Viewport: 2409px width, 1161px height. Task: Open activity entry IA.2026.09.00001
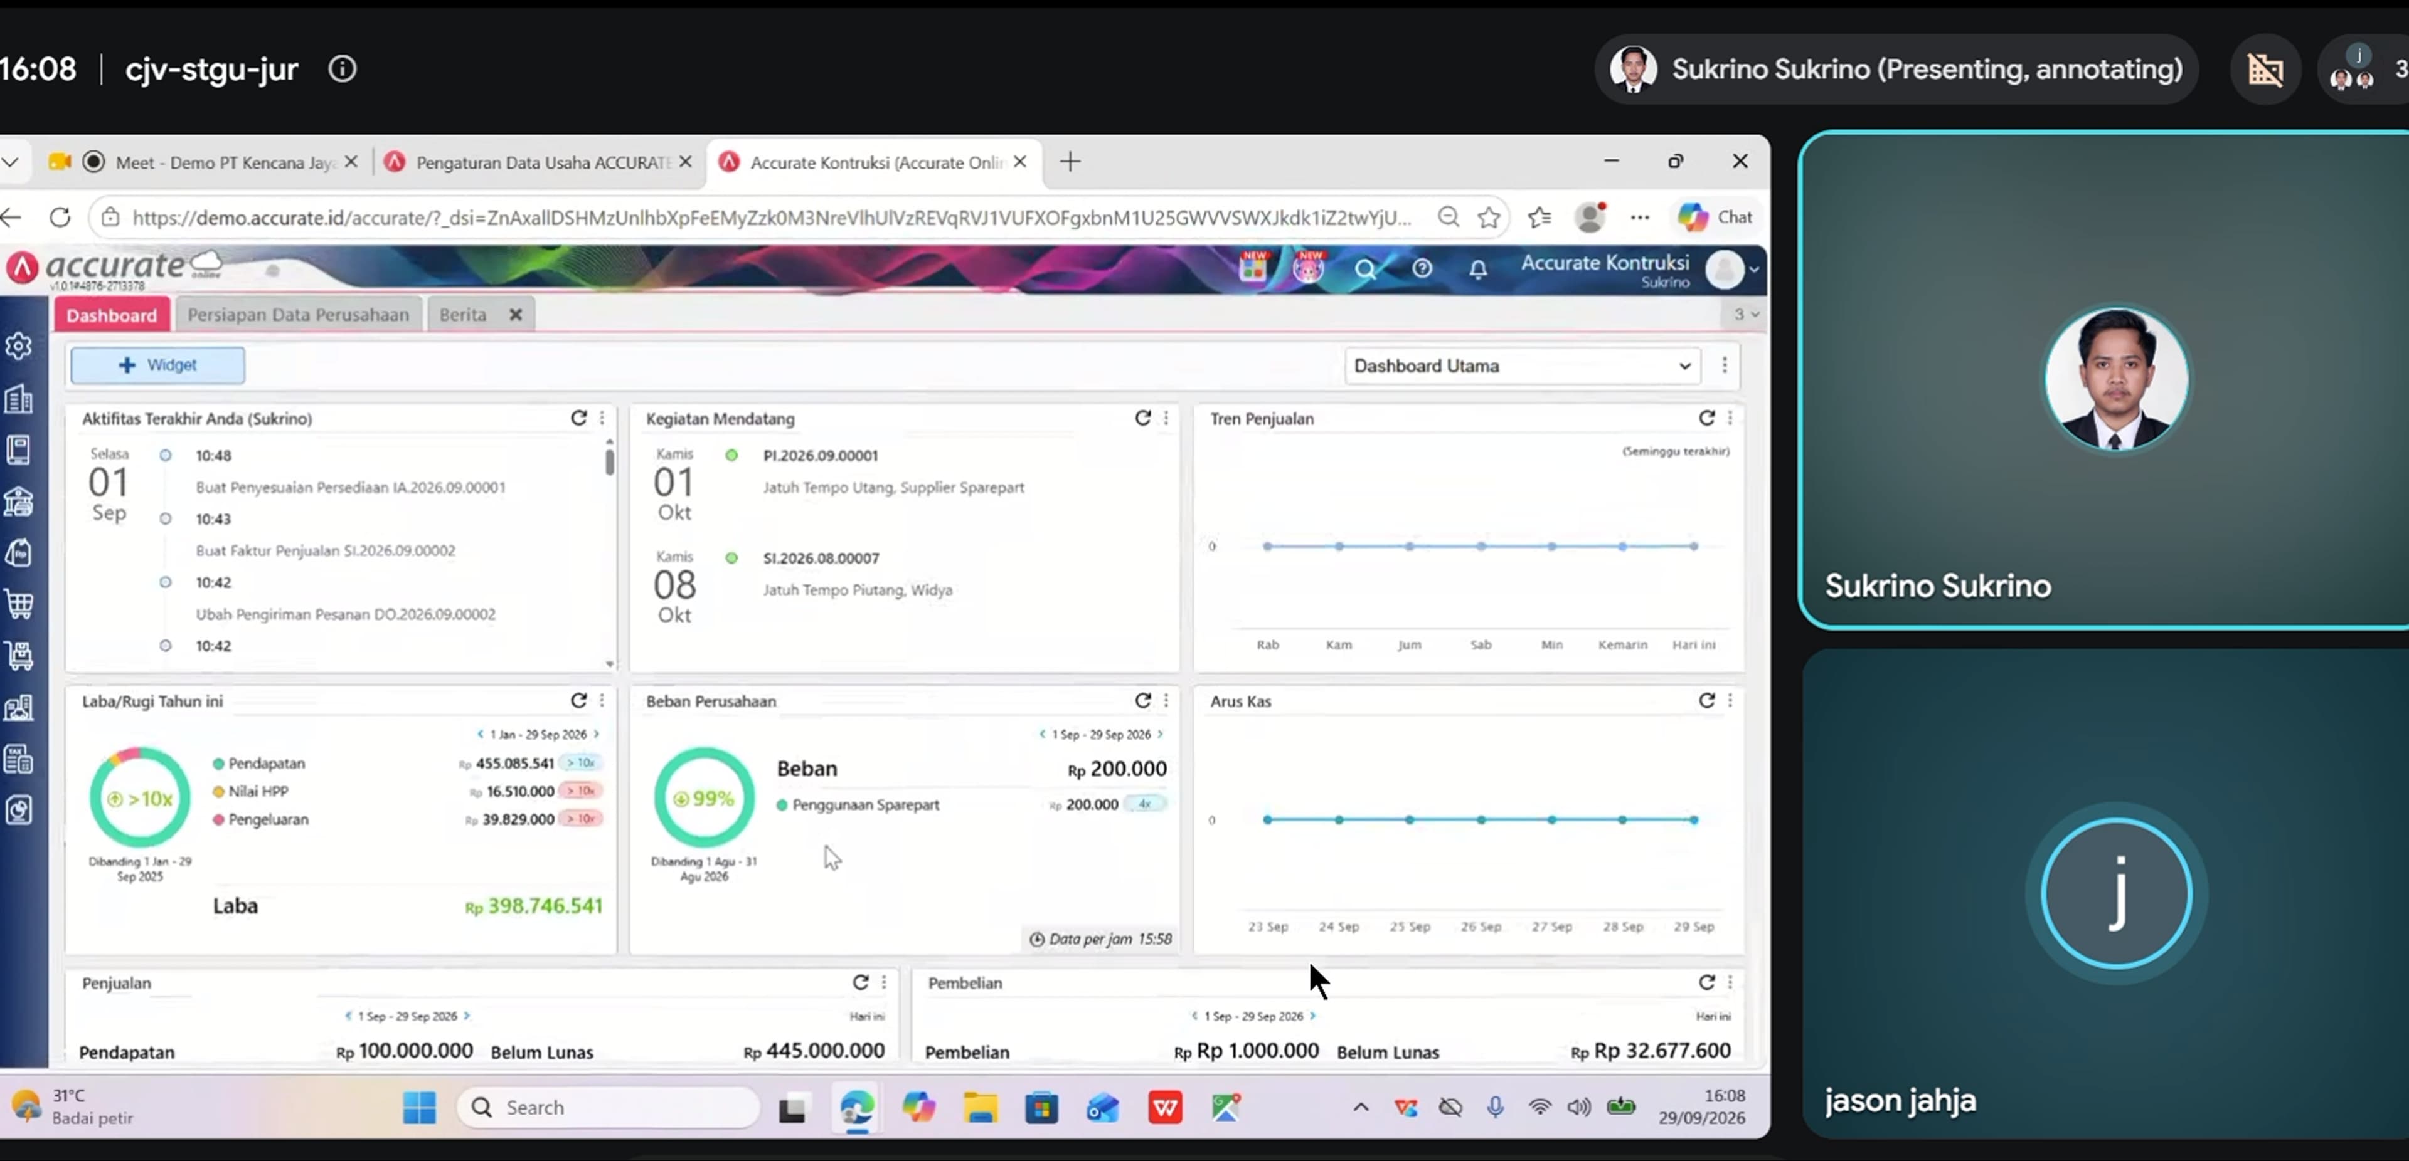pos(351,487)
